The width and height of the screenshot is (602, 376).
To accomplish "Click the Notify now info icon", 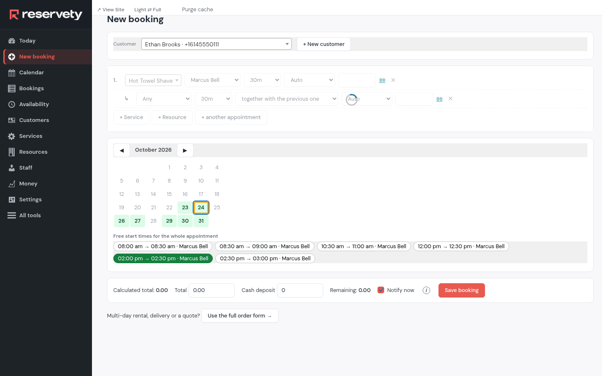I will tap(426, 290).
